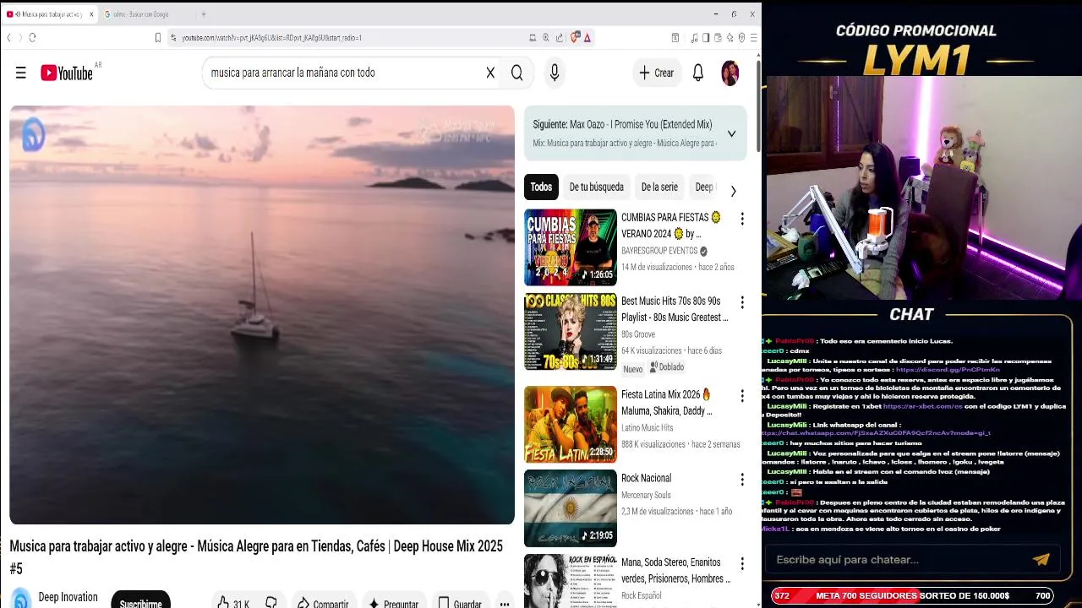
Task: Open the Brave Rewards triangle icon
Action: tap(587, 37)
